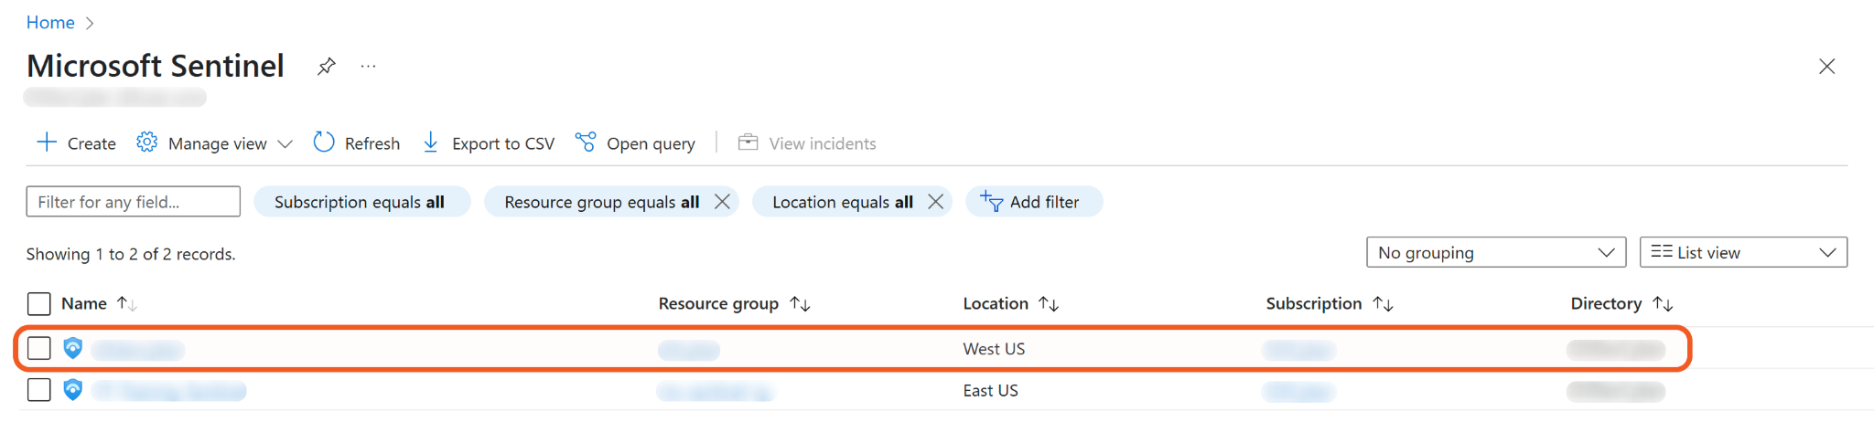Remove the Location equals all filter

(x=935, y=202)
